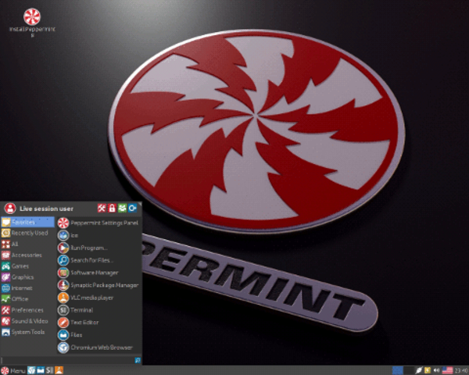Open Search for Files...
The image size is (469, 375).
(x=98, y=260)
